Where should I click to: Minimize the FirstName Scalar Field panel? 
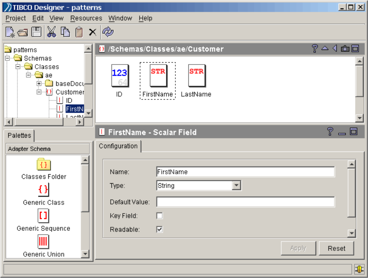(x=342, y=133)
